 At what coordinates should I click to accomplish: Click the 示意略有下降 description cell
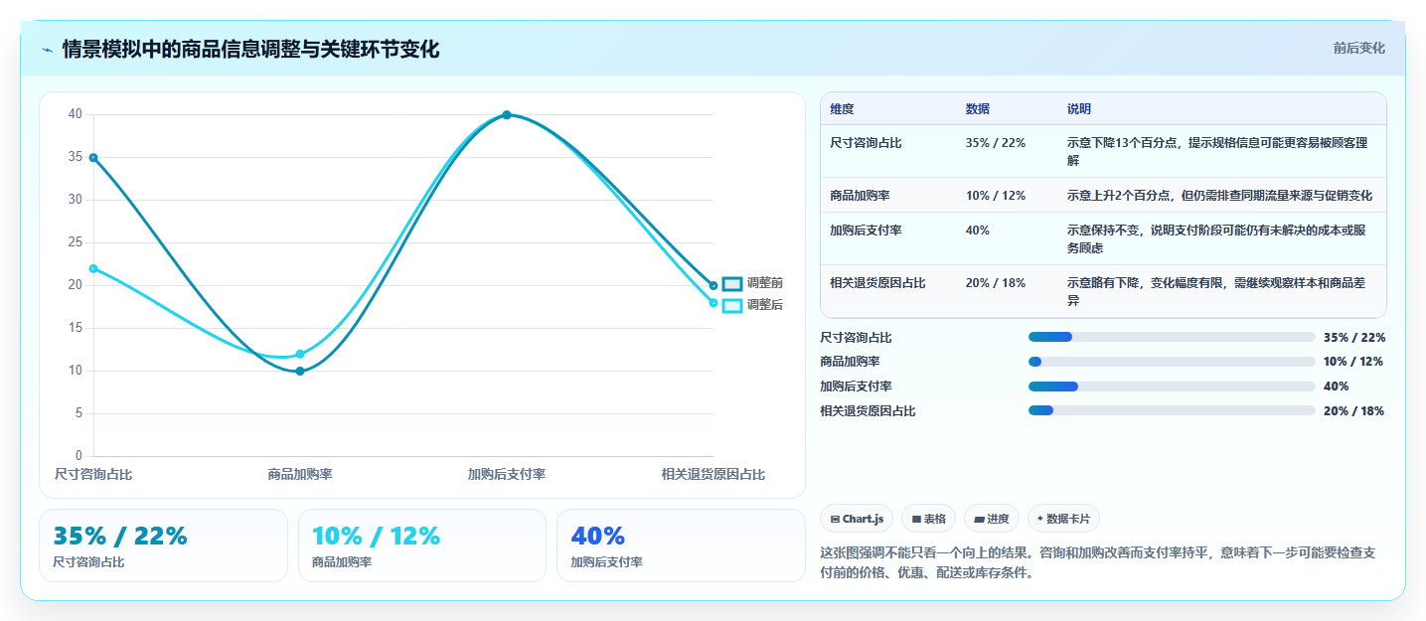point(1220,291)
